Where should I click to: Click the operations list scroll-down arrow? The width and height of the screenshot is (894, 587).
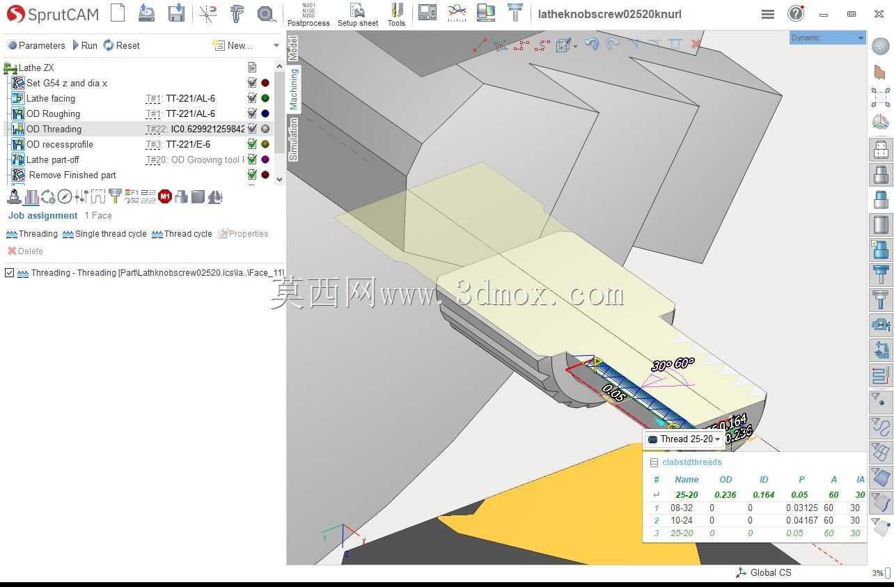pos(280,179)
